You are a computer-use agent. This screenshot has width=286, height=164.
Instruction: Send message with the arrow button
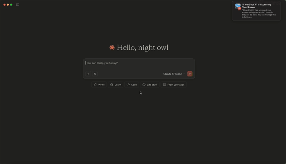tap(190, 74)
